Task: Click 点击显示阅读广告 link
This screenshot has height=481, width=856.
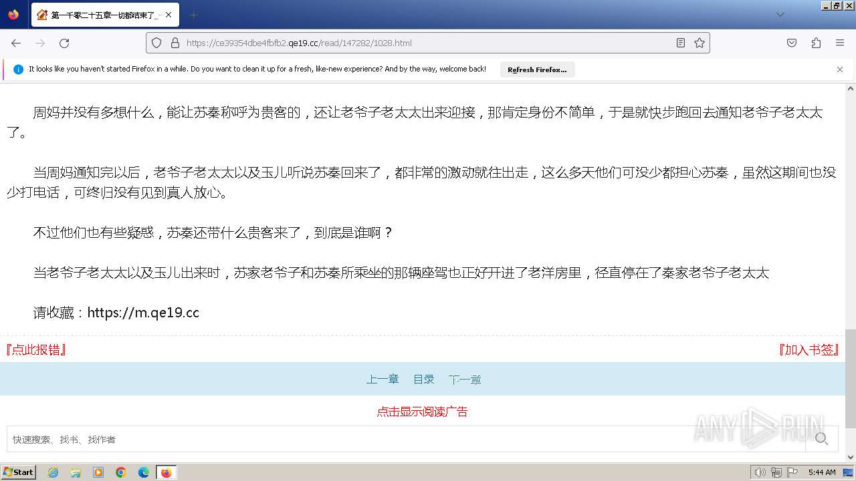Action: (x=422, y=412)
